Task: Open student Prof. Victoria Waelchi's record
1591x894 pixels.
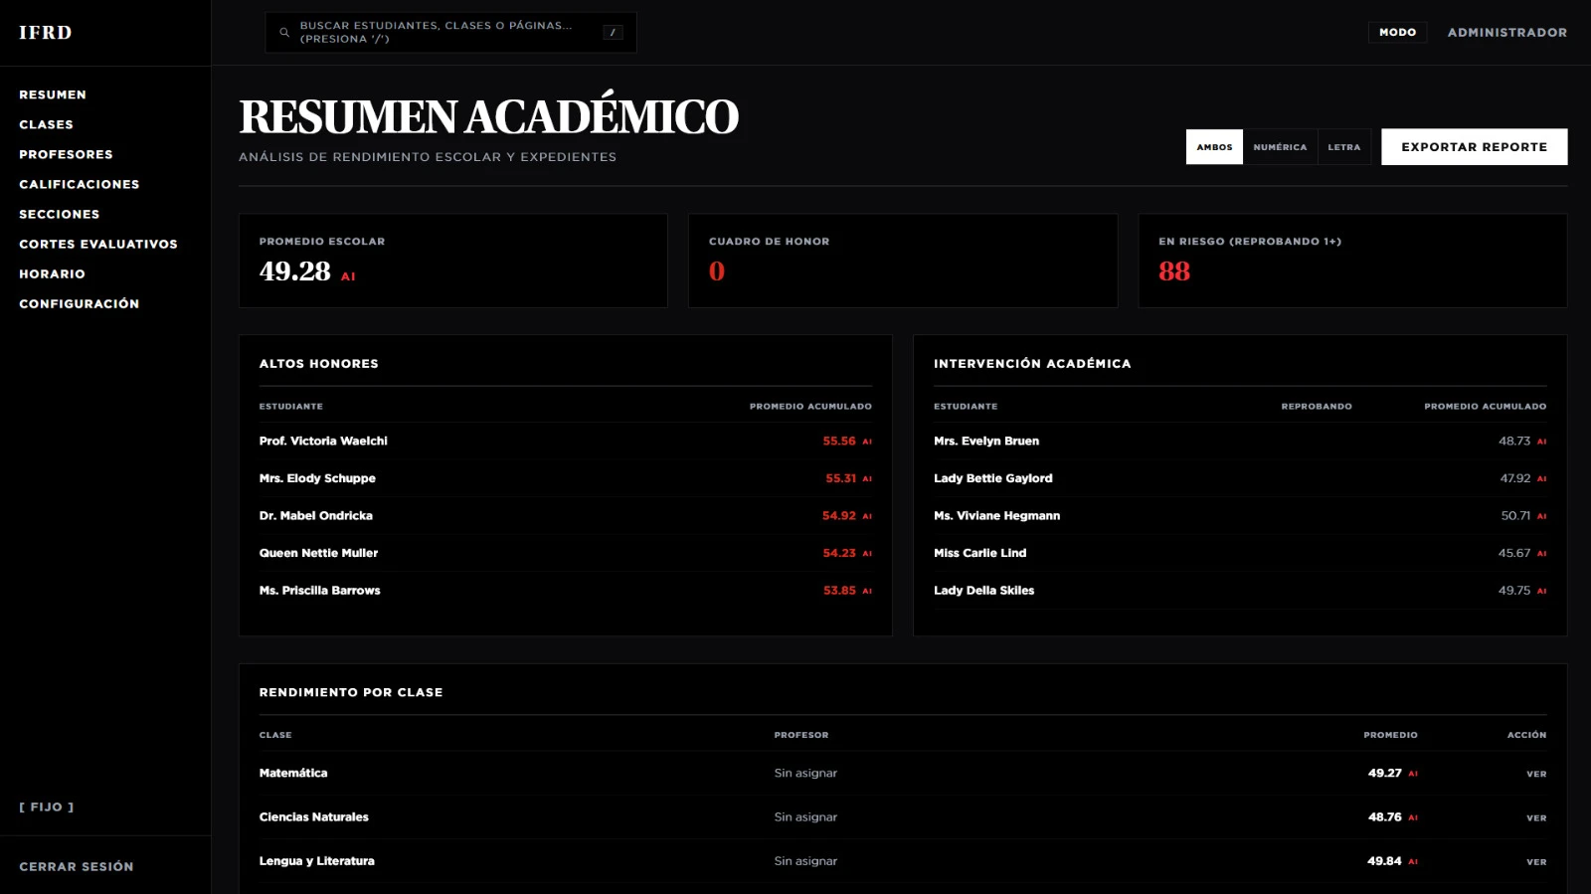Action: point(323,442)
